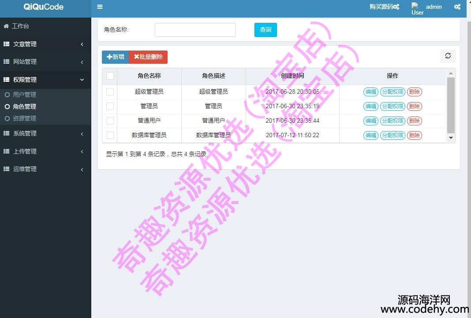471x318 pixels.
Task: Click the 创建时间 column header
Action: click(292, 76)
